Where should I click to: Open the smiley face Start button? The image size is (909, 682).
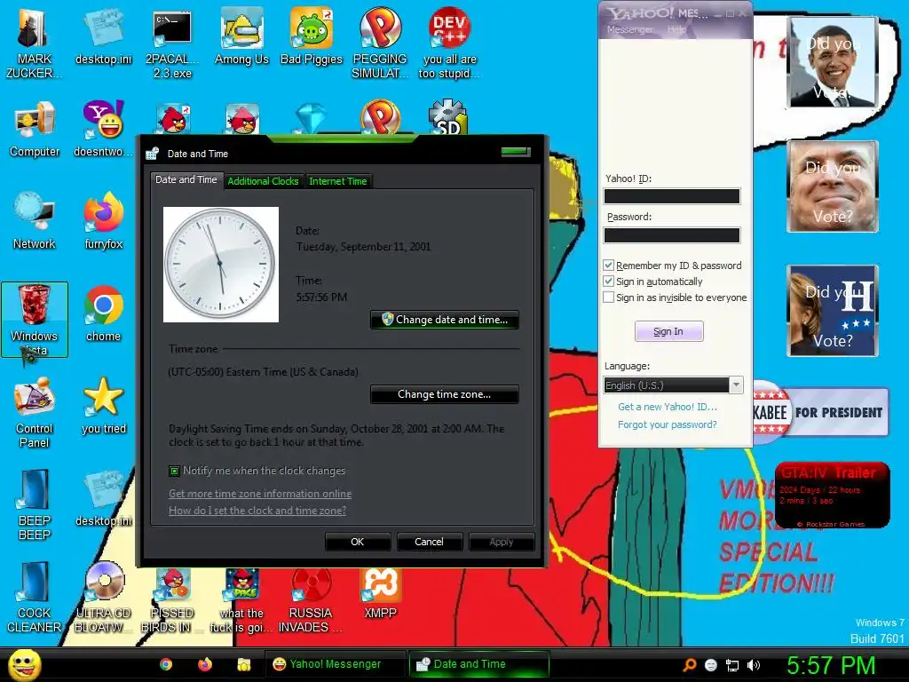coord(24,664)
